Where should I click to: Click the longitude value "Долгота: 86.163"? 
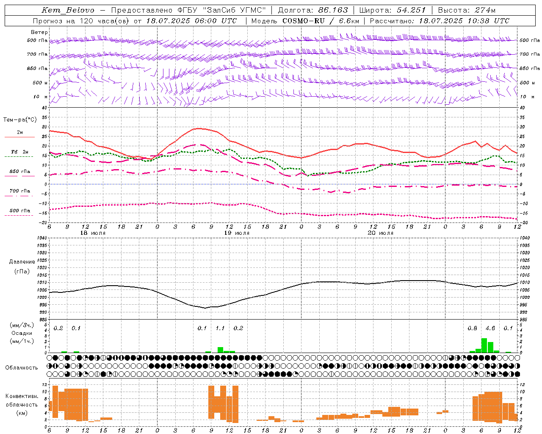click(x=313, y=10)
